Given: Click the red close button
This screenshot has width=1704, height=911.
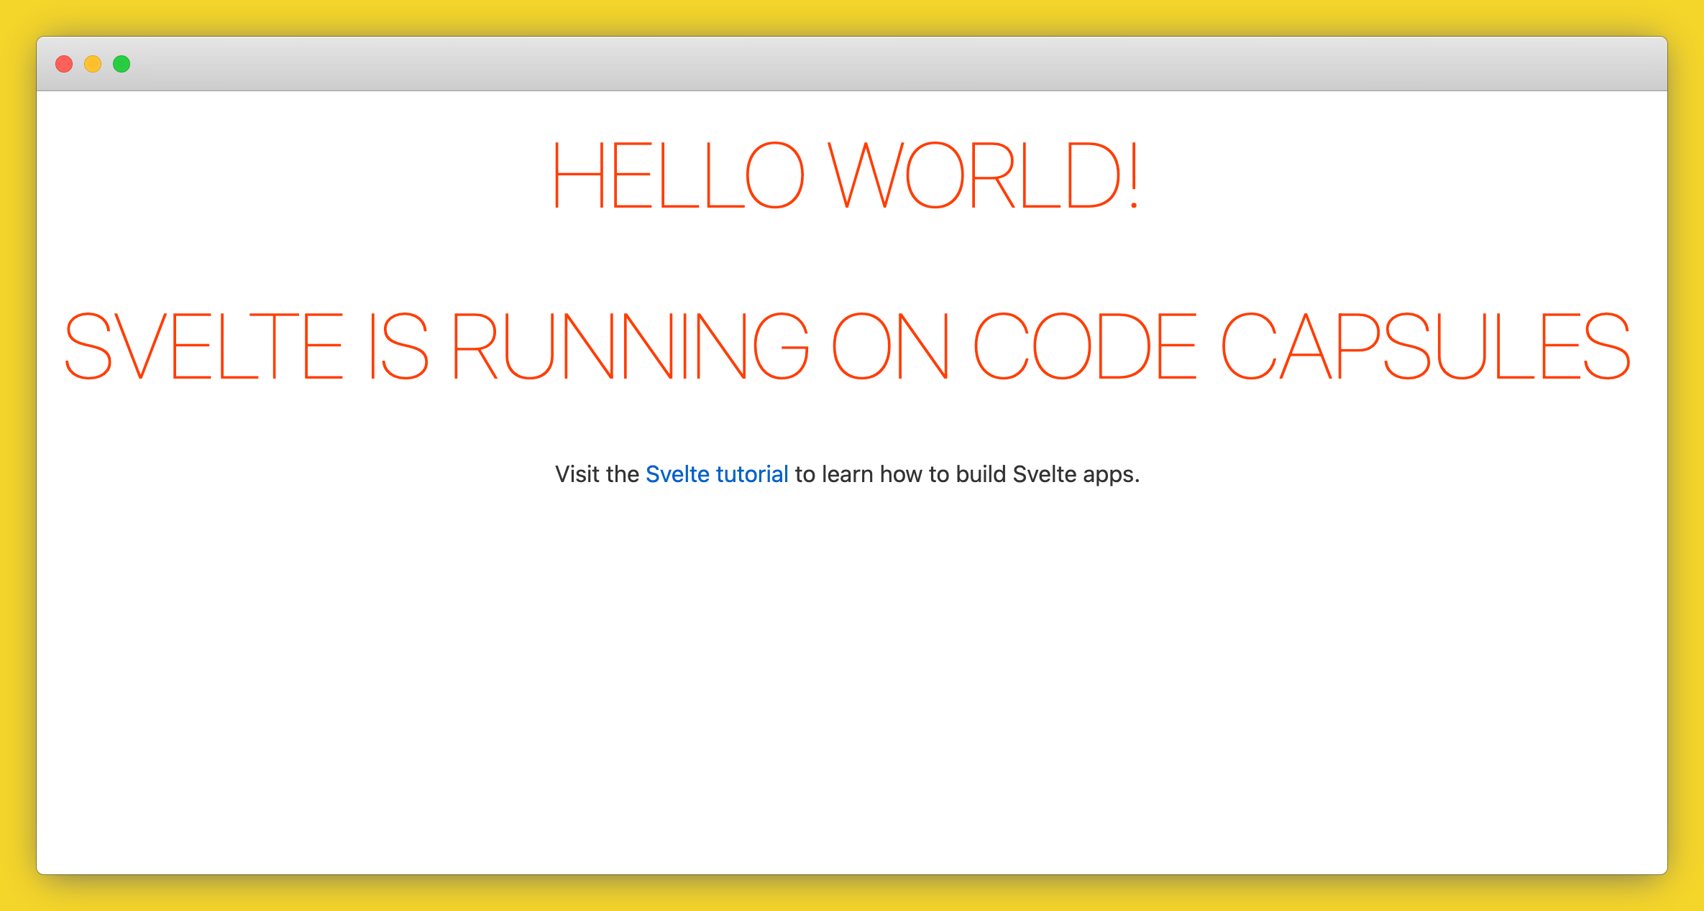Looking at the screenshot, I should (64, 64).
